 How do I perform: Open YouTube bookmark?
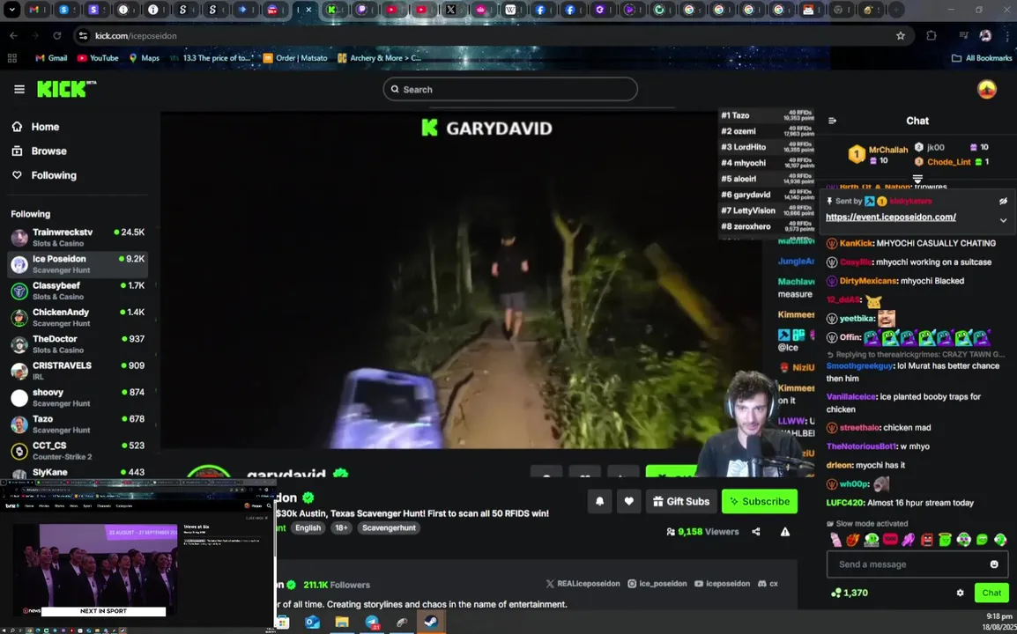tap(98, 58)
